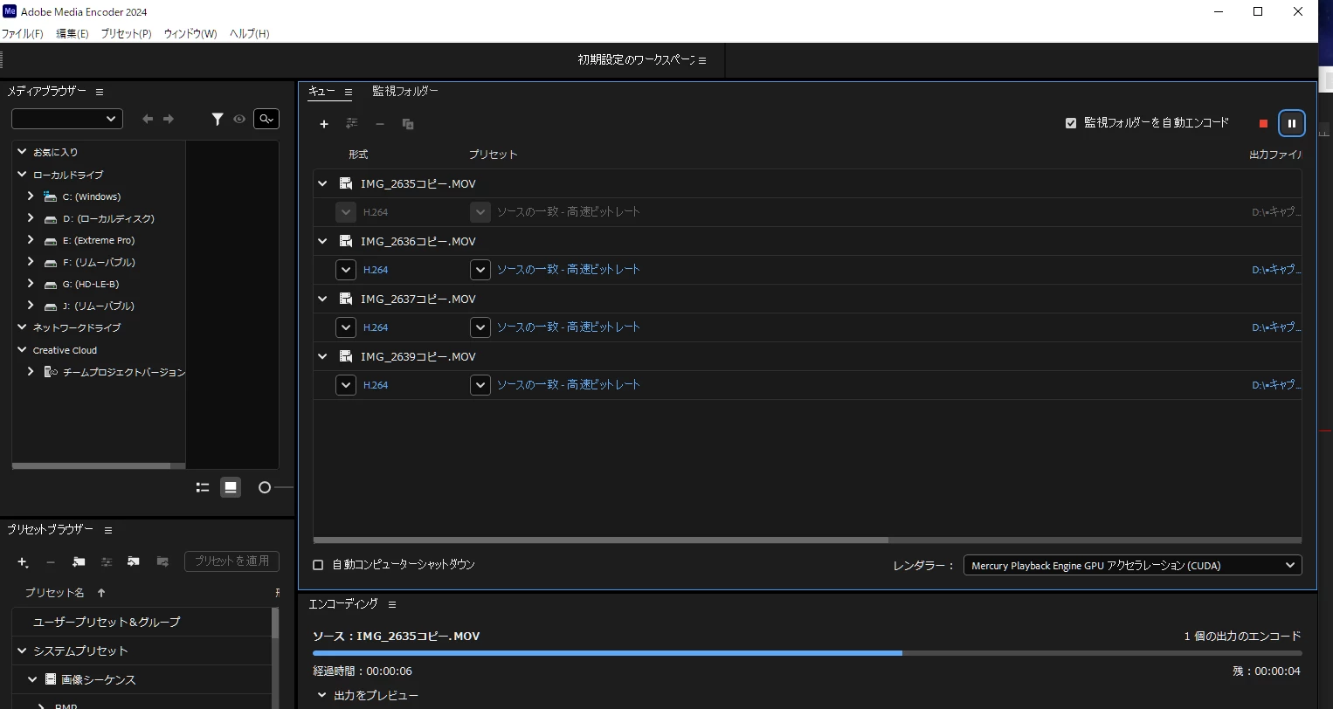Enable 監視フォルダーを自動エンコード checkbox
Viewport: 1333px width, 709px height.
[x=1071, y=123]
